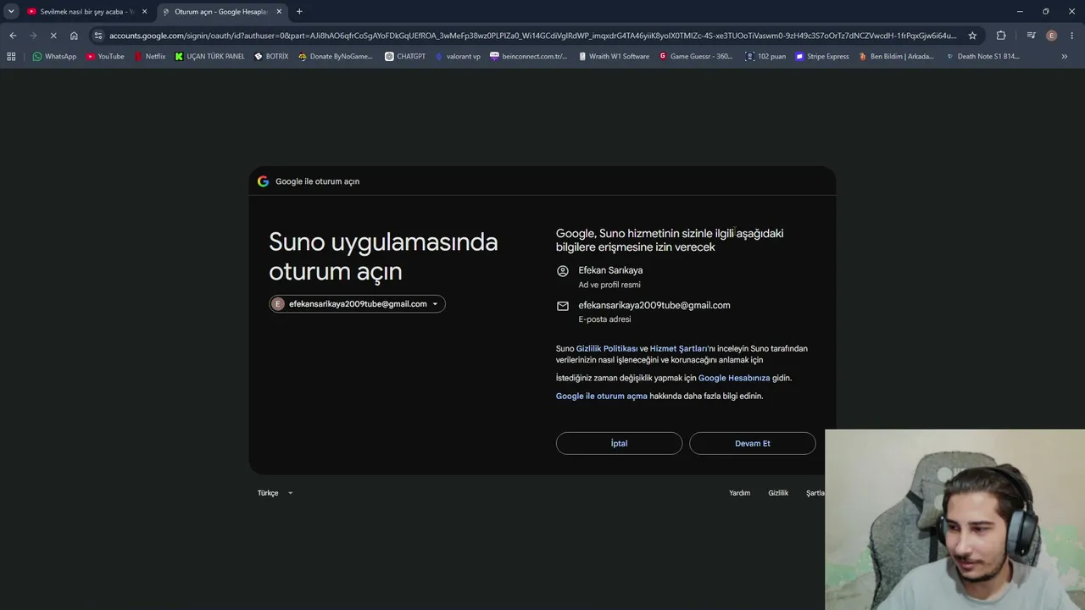This screenshot has width=1085, height=610.
Task: Open the Stripe Express bookmark
Action: click(x=822, y=57)
